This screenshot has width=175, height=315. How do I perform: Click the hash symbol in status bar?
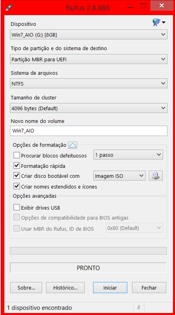139,307
